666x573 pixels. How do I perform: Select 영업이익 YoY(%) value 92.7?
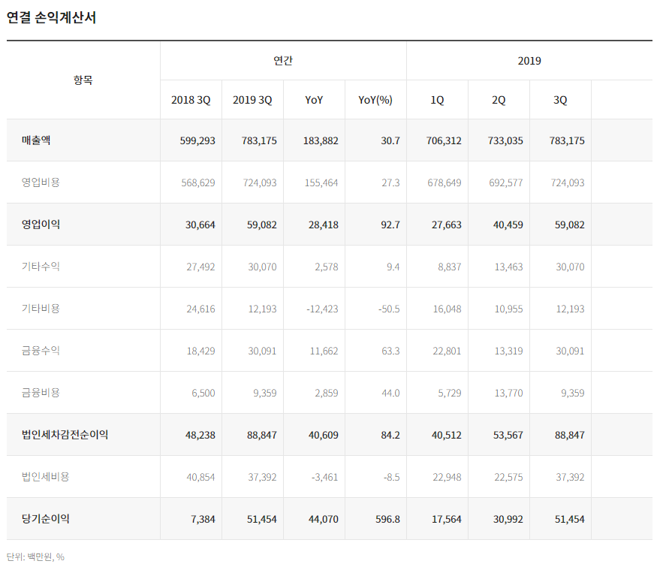point(390,225)
